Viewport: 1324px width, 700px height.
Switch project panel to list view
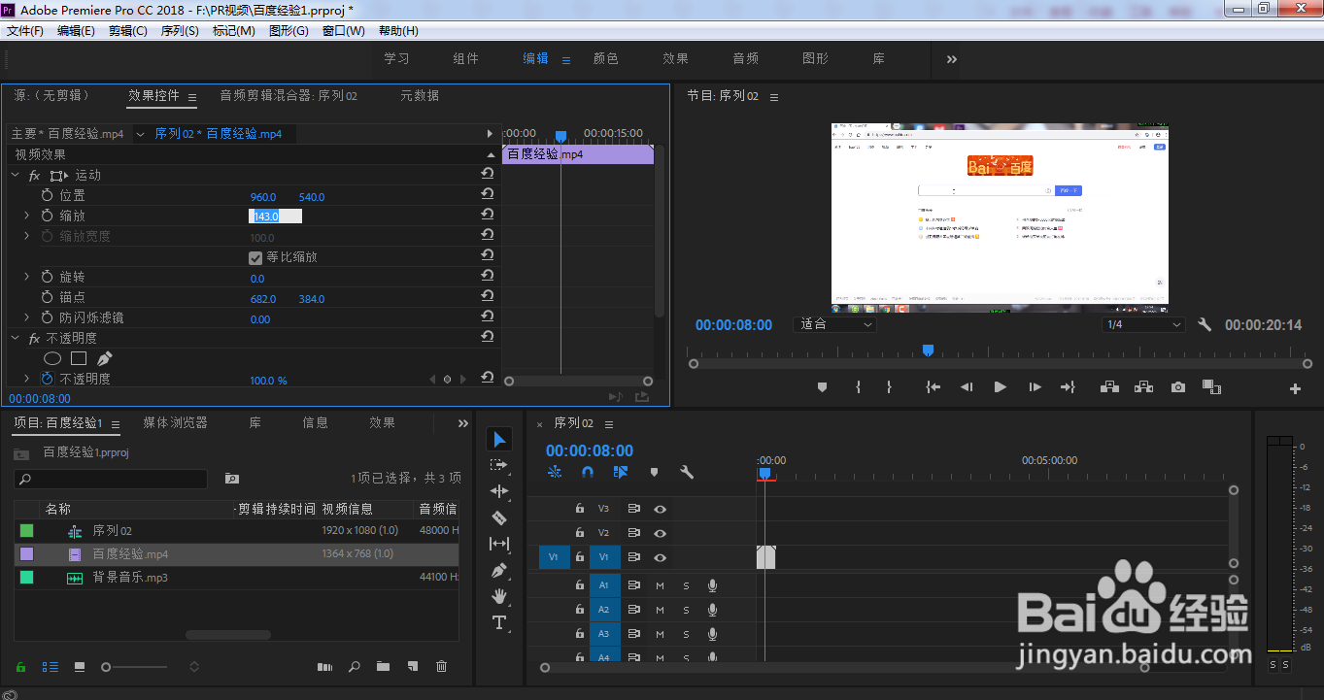[51, 667]
